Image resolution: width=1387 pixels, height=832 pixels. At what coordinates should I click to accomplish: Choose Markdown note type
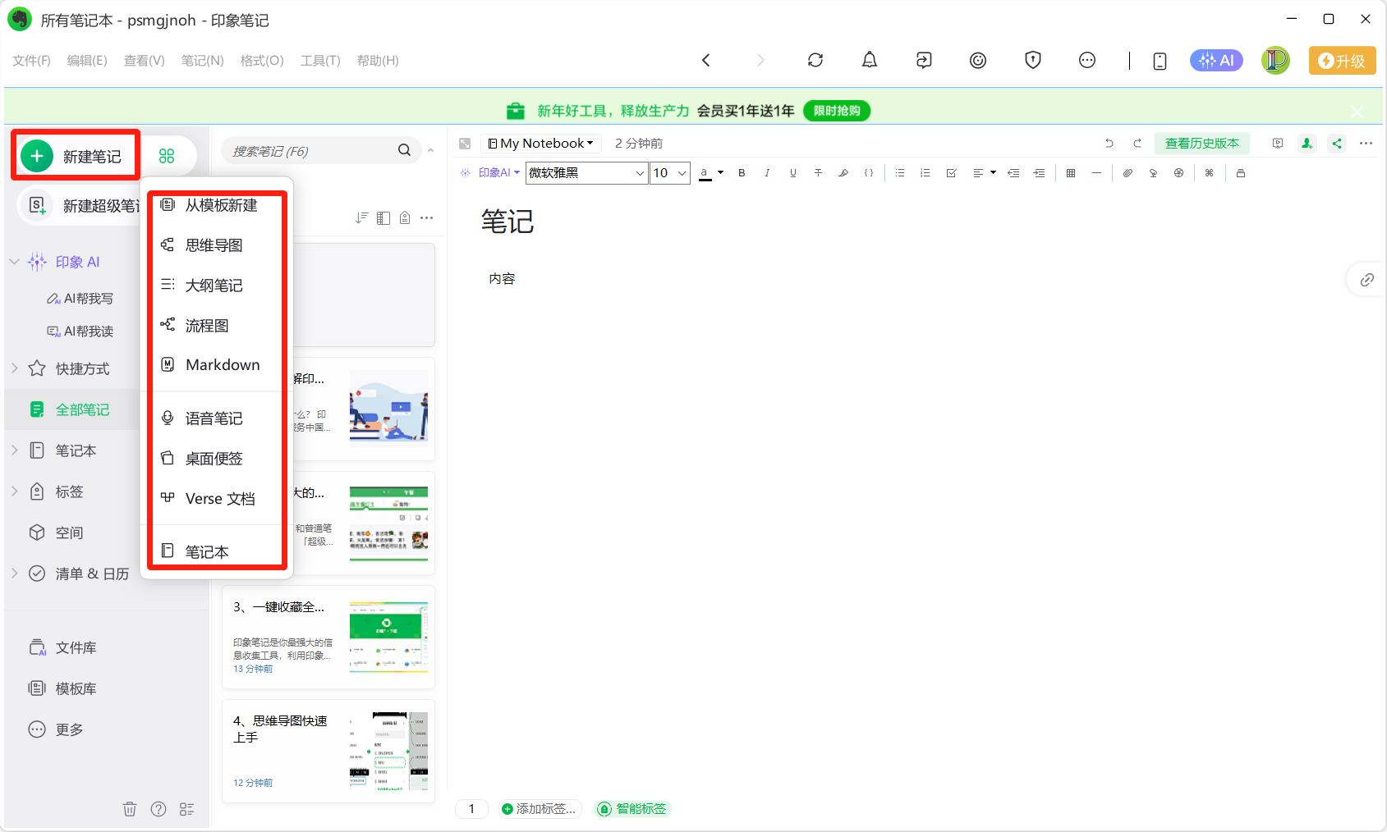(x=217, y=365)
